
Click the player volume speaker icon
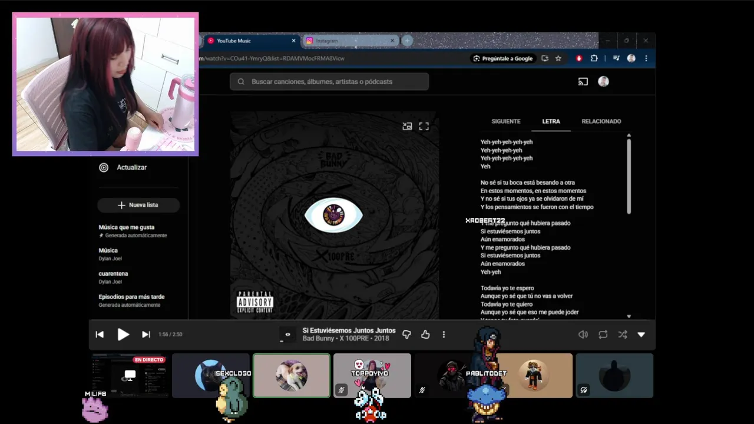[583, 334]
